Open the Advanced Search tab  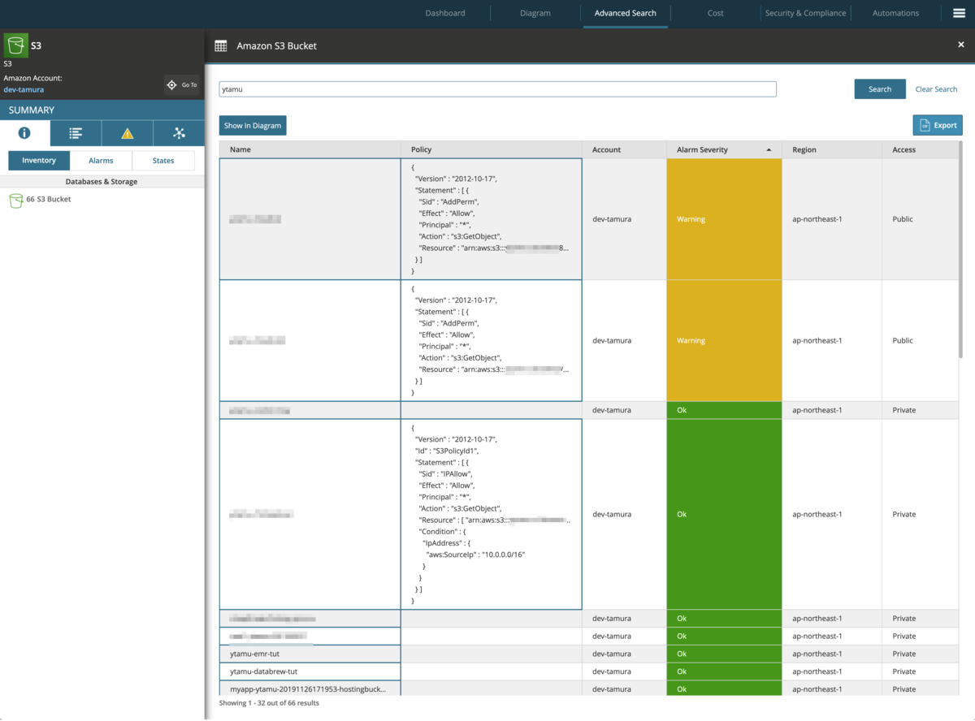626,13
